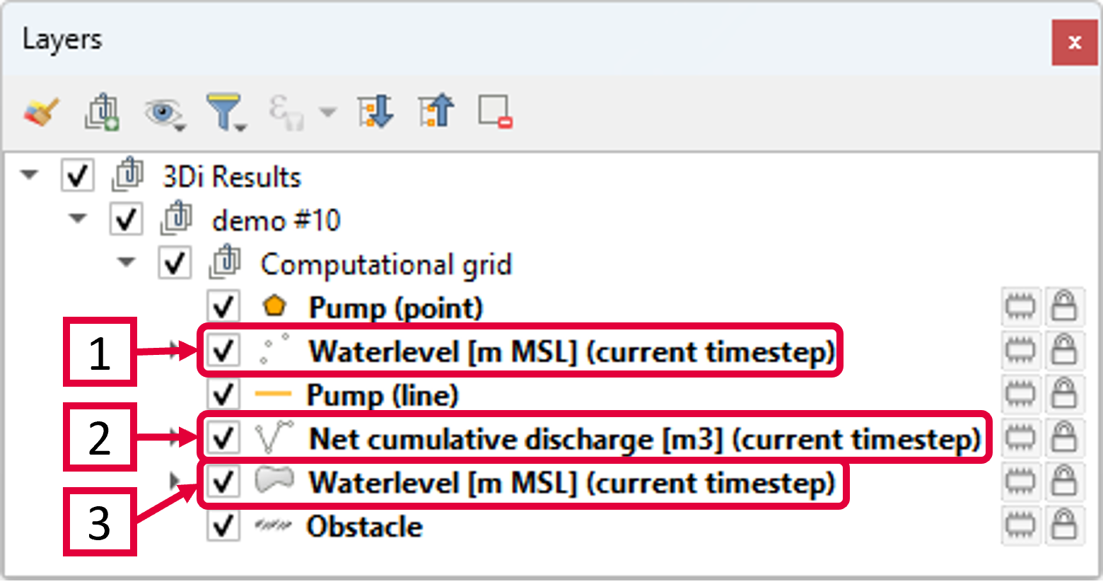Open the Manage Map Themes eye icon
Viewport: 1103px width, 584px height.
click(x=163, y=112)
